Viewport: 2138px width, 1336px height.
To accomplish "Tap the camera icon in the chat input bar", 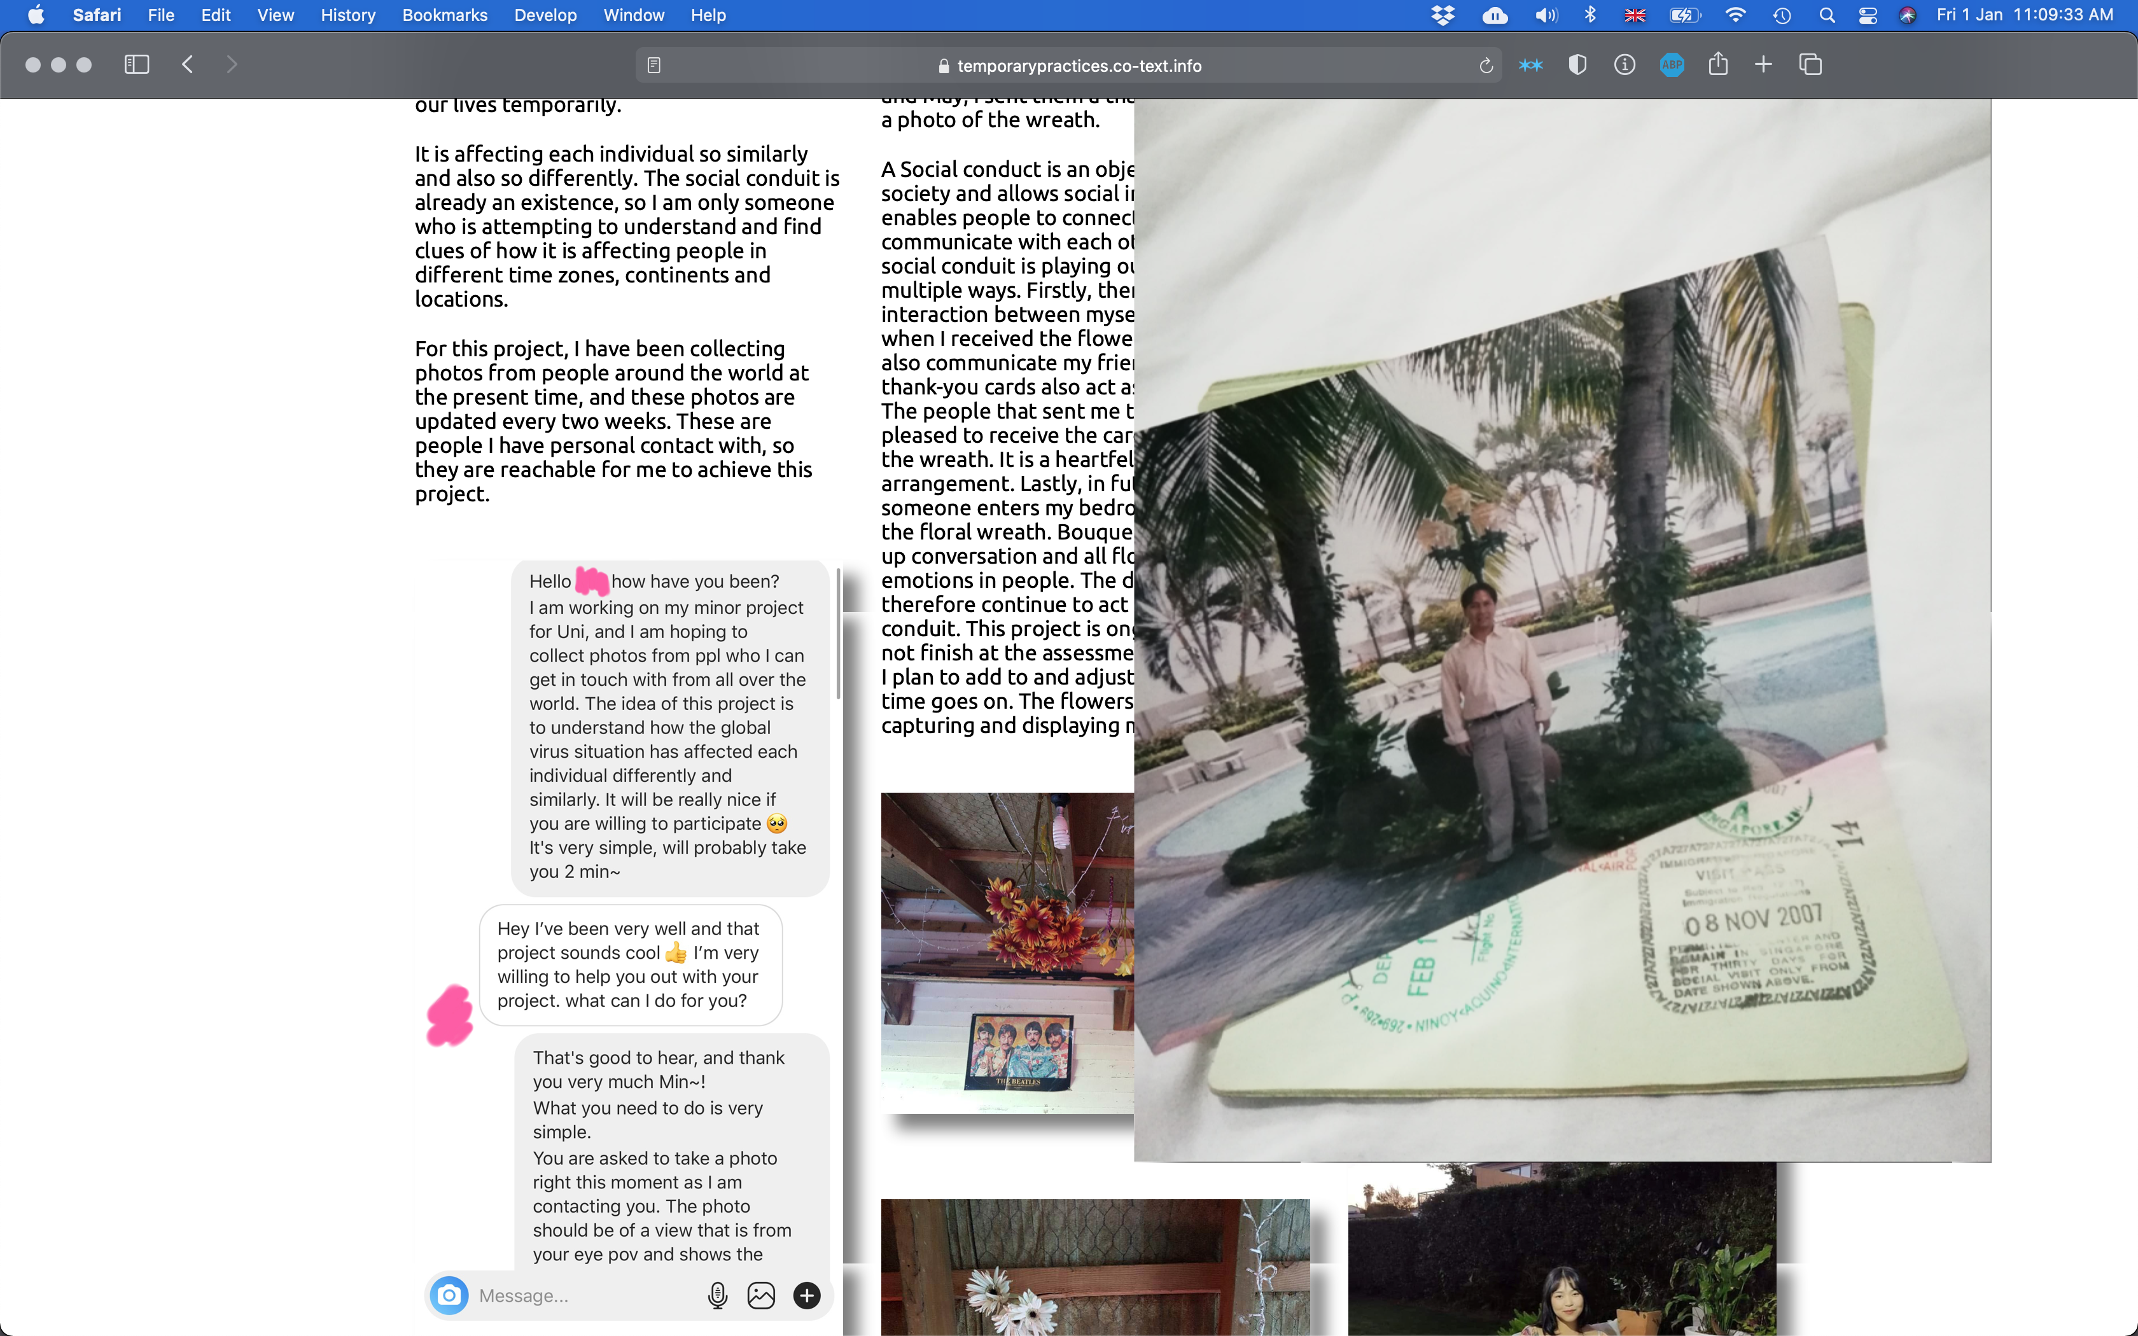I will click(449, 1295).
